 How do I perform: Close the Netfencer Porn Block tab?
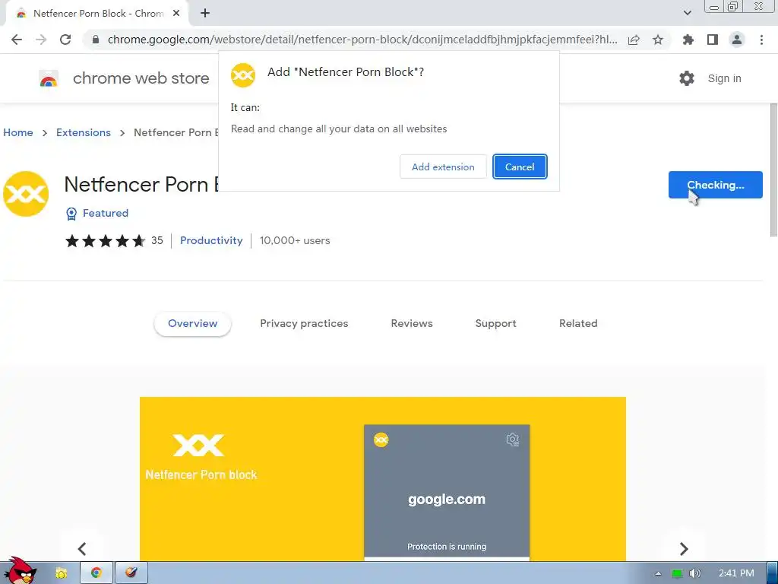click(176, 14)
